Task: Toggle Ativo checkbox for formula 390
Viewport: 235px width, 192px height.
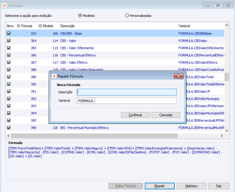Action: [9, 84]
